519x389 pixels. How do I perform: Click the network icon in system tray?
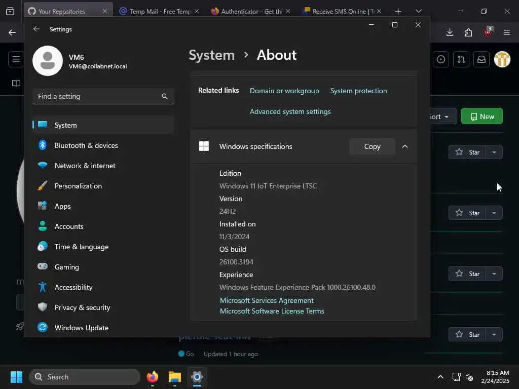tap(457, 377)
